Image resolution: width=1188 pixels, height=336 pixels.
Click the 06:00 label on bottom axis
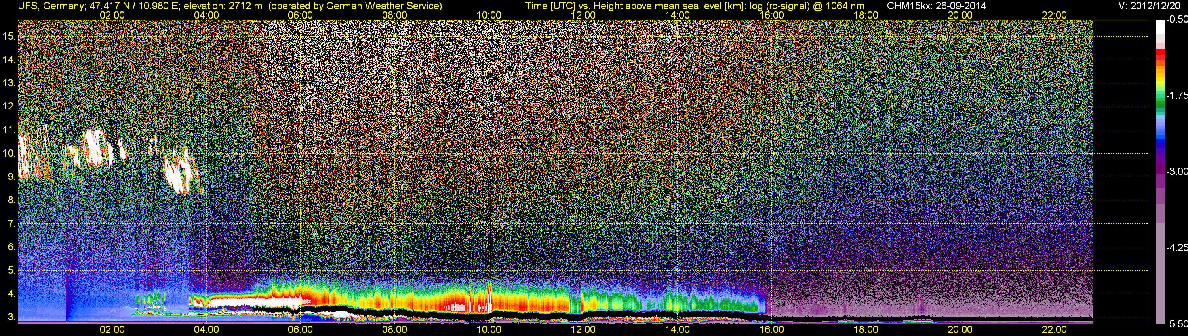coord(300,330)
